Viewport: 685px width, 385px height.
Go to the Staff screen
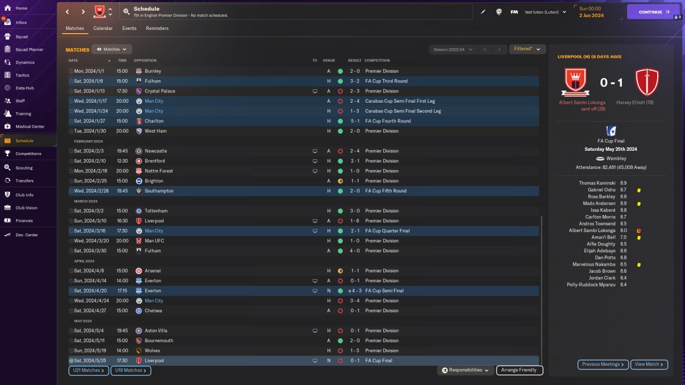20,101
